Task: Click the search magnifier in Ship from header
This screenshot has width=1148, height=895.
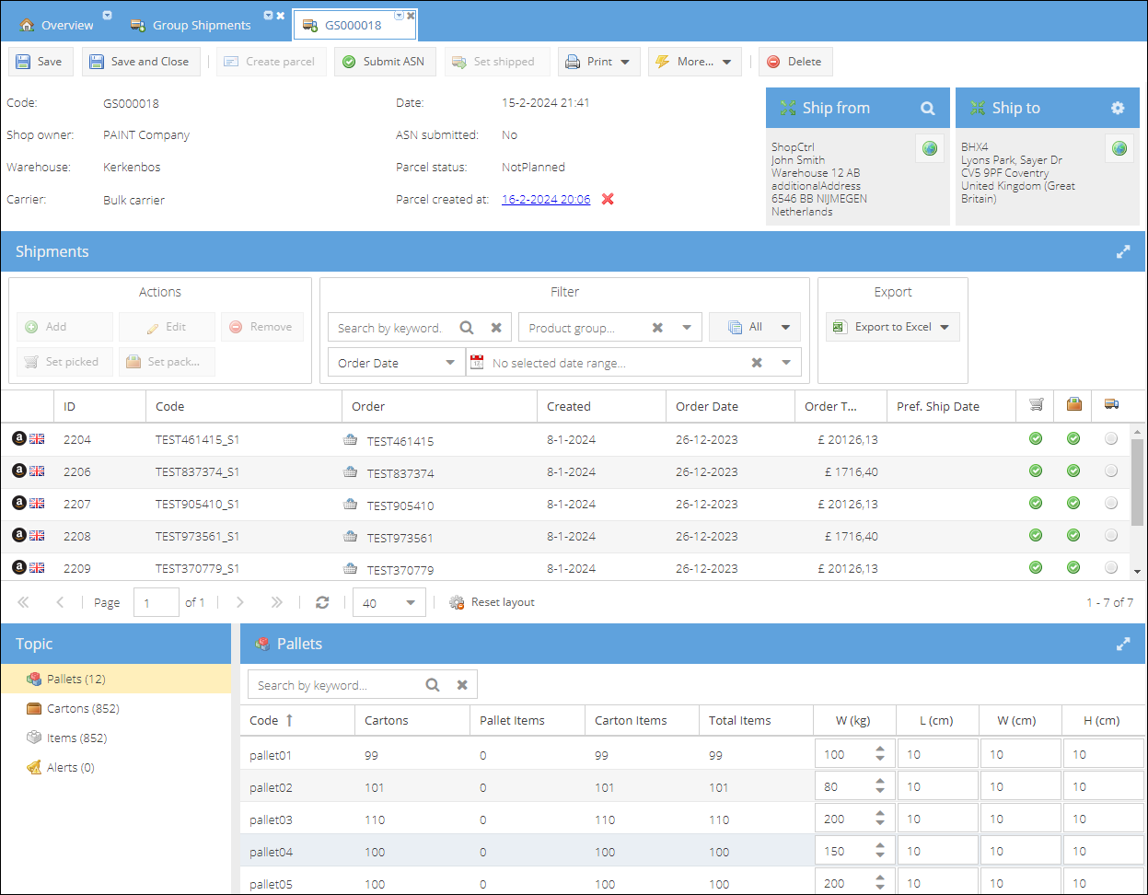Action: (x=927, y=109)
